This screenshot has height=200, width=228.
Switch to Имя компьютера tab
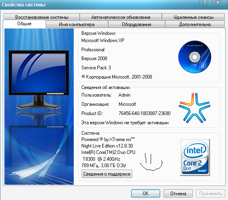click(77, 24)
